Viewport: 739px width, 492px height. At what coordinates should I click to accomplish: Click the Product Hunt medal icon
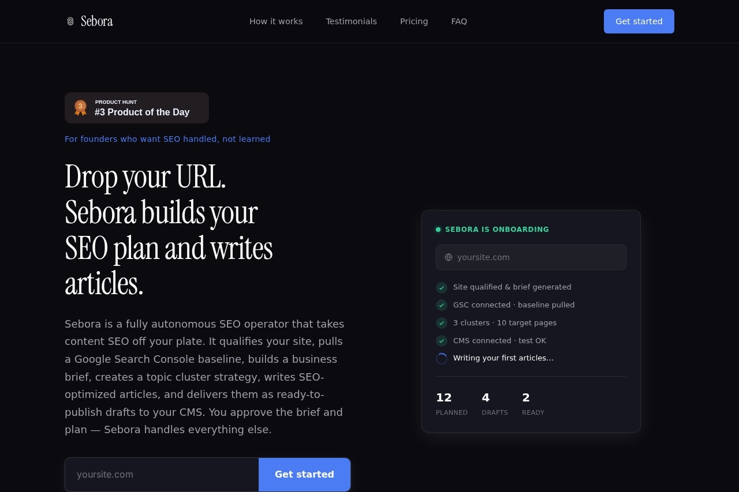(x=80, y=108)
